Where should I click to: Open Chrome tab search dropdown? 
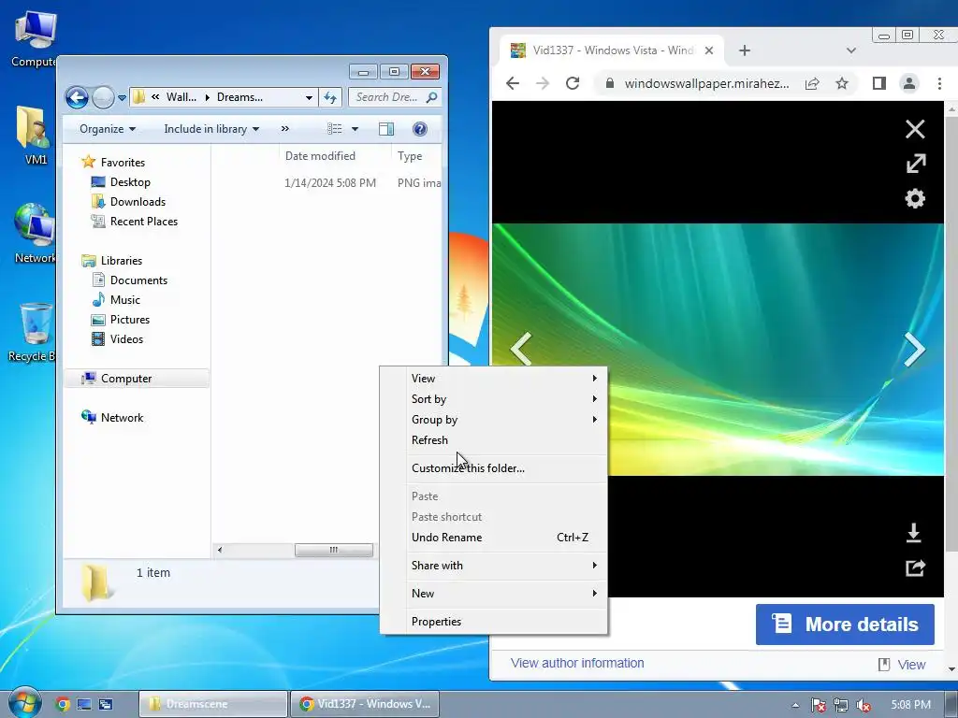851,50
